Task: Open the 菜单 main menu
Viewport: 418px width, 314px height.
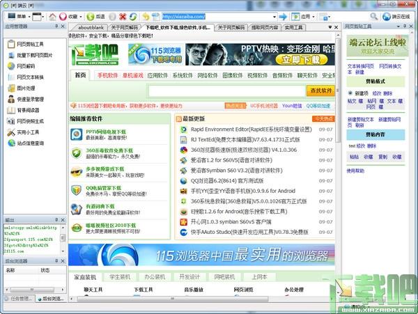Action: [x=20, y=17]
